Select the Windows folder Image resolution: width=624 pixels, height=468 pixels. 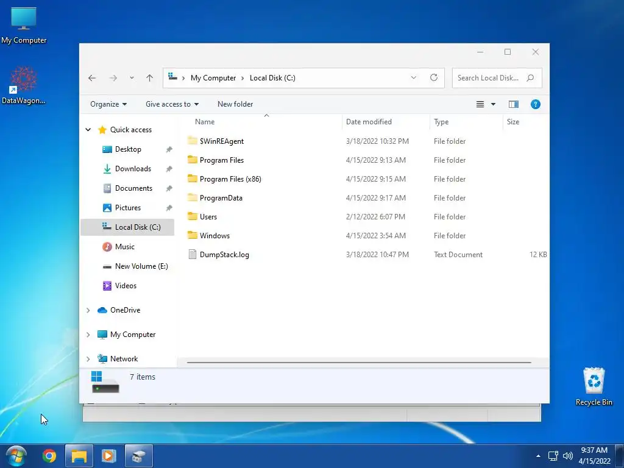coord(214,236)
